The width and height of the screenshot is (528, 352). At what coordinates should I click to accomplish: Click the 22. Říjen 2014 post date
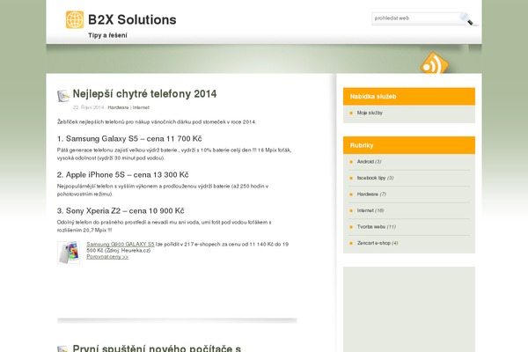pos(88,107)
